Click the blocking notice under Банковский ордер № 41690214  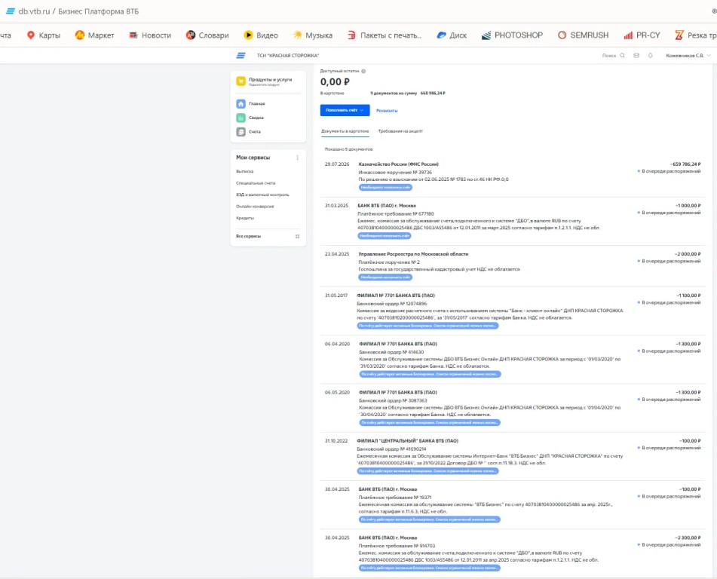(427, 471)
